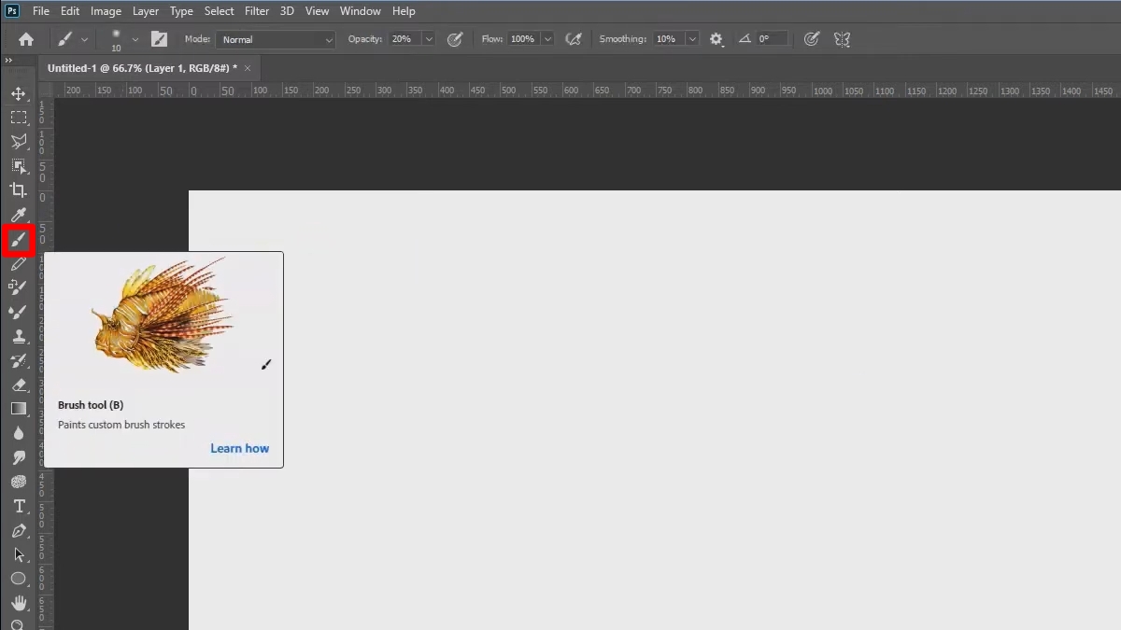
Task: Toggle pressure for opacity
Action: 455,39
